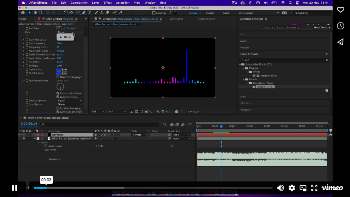This screenshot has height=197, width=350.
Task: Expand the Start Frequency property
Action: (x=23, y=40)
